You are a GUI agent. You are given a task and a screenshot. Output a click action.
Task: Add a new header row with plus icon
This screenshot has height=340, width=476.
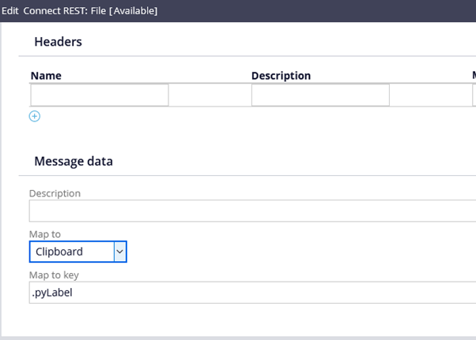[x=35, y=116]
